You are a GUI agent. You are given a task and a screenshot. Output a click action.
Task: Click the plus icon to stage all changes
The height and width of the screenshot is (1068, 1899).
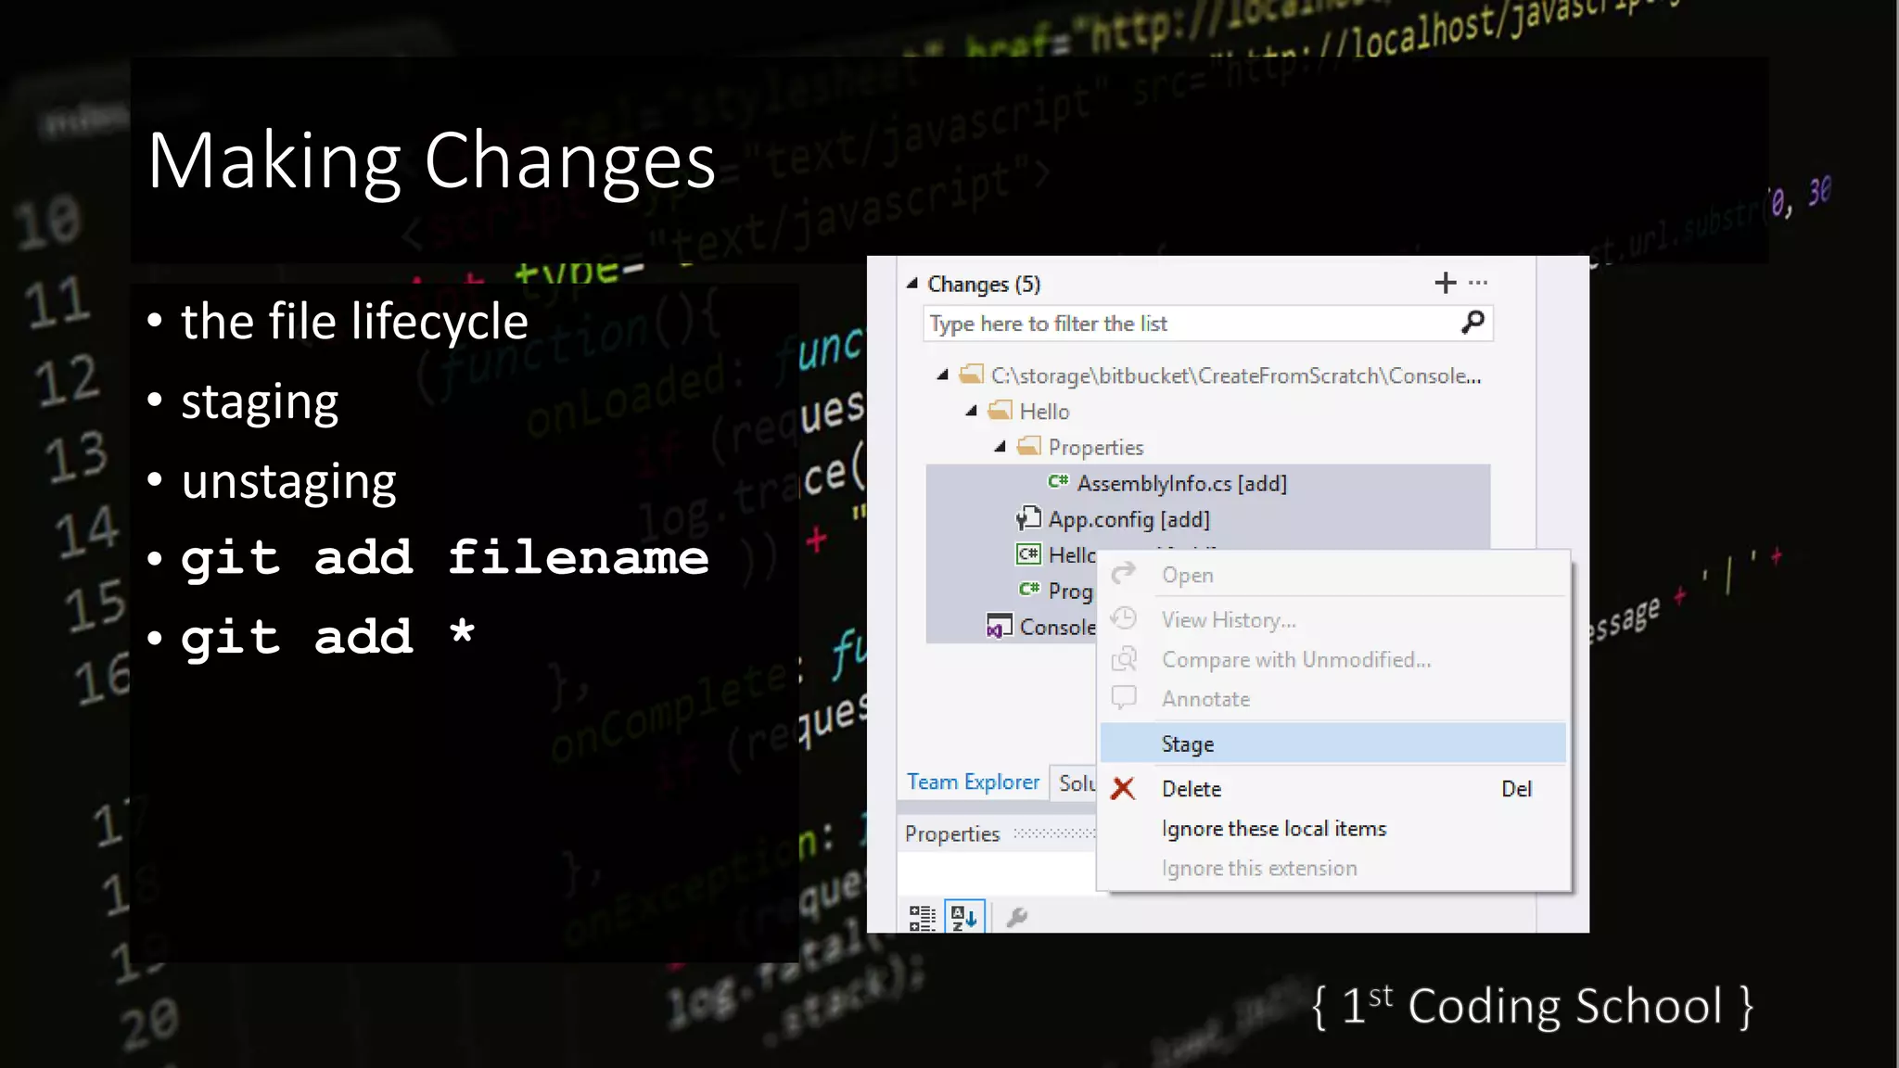(1445, 283)
